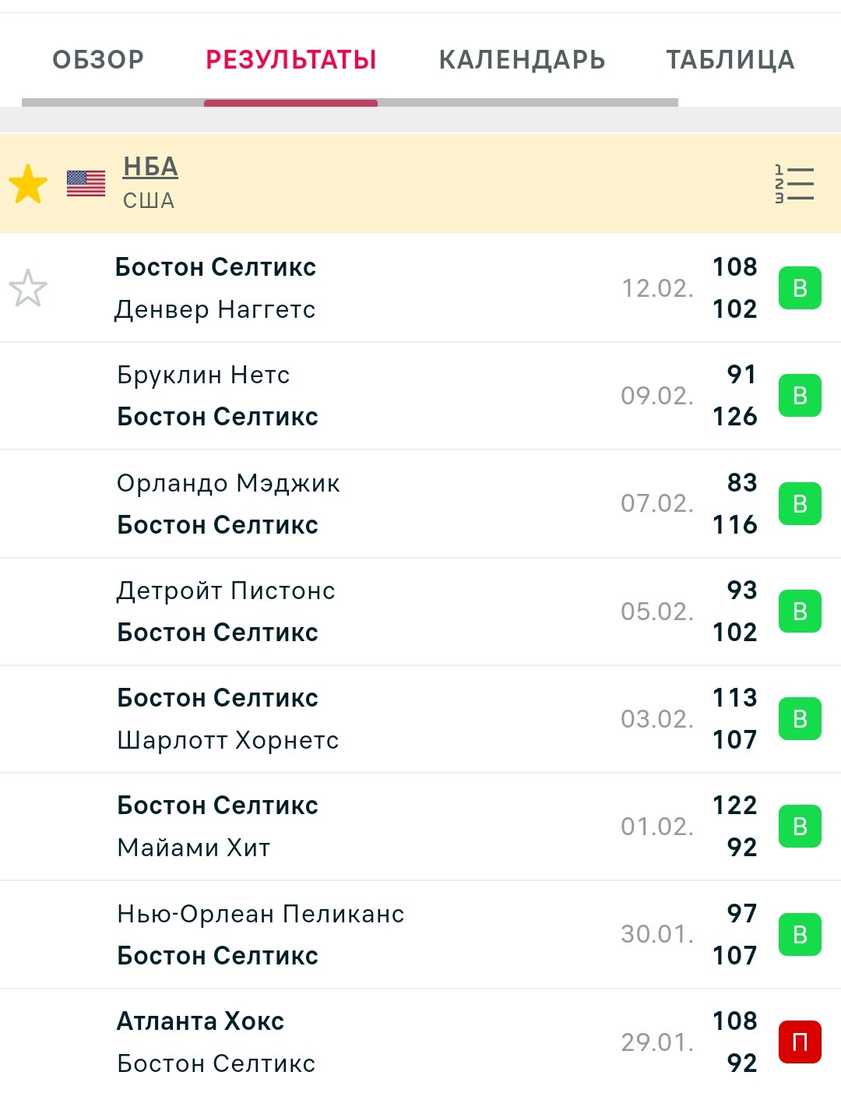
Task: Open the НБА league link
Action: pyautogui.click(x=150, y=167)
